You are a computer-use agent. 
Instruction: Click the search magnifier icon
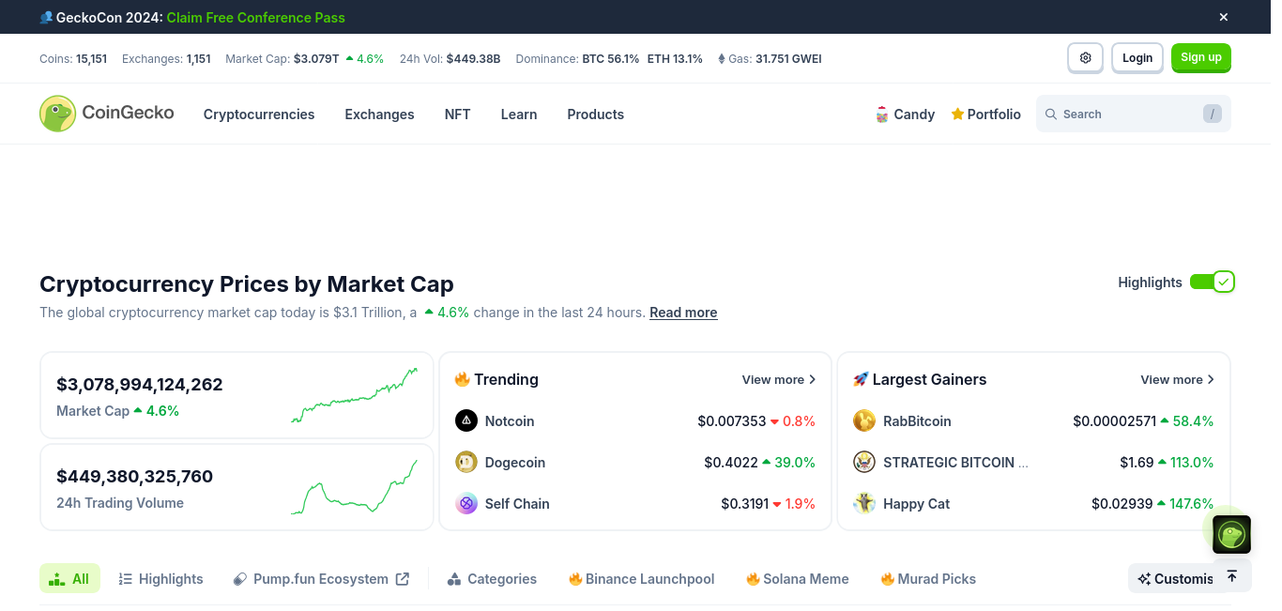[1051, 115]
